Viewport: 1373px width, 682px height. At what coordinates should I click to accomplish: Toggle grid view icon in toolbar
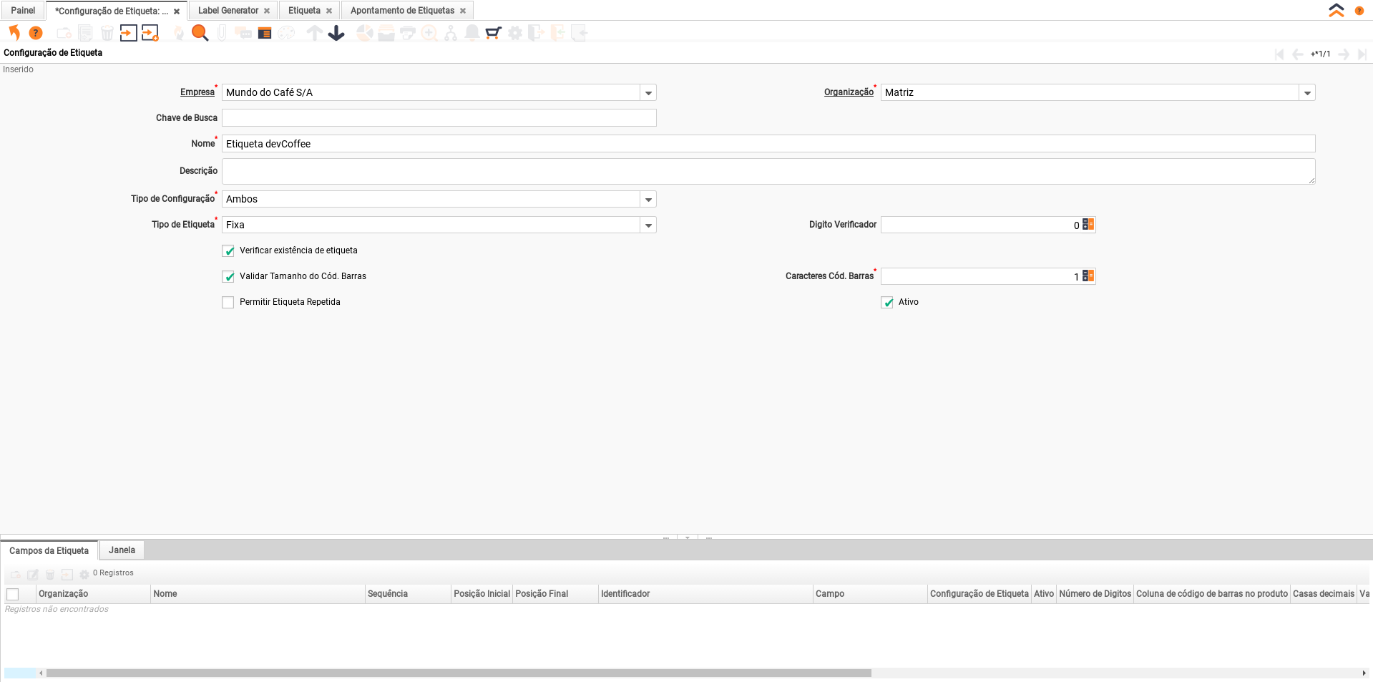265,33
